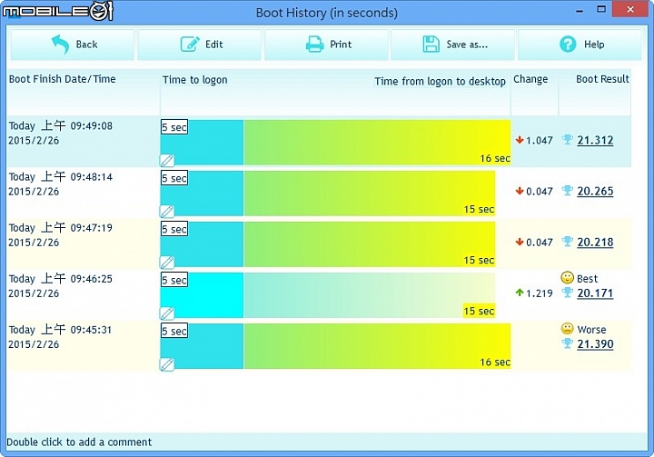The image size is (654, 457).
Task: Open boot result link 21.312
Action: point(595,140)
